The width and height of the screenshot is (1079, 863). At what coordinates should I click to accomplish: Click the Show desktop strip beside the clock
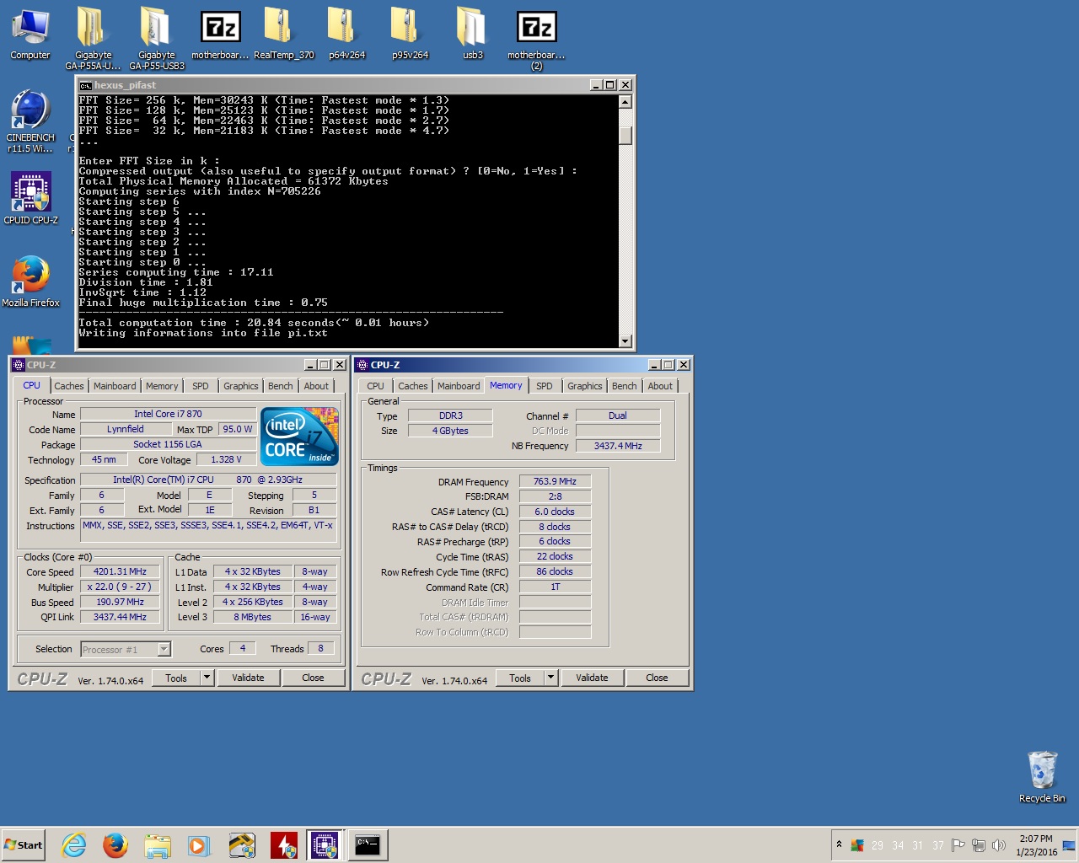pos(1070,845)
